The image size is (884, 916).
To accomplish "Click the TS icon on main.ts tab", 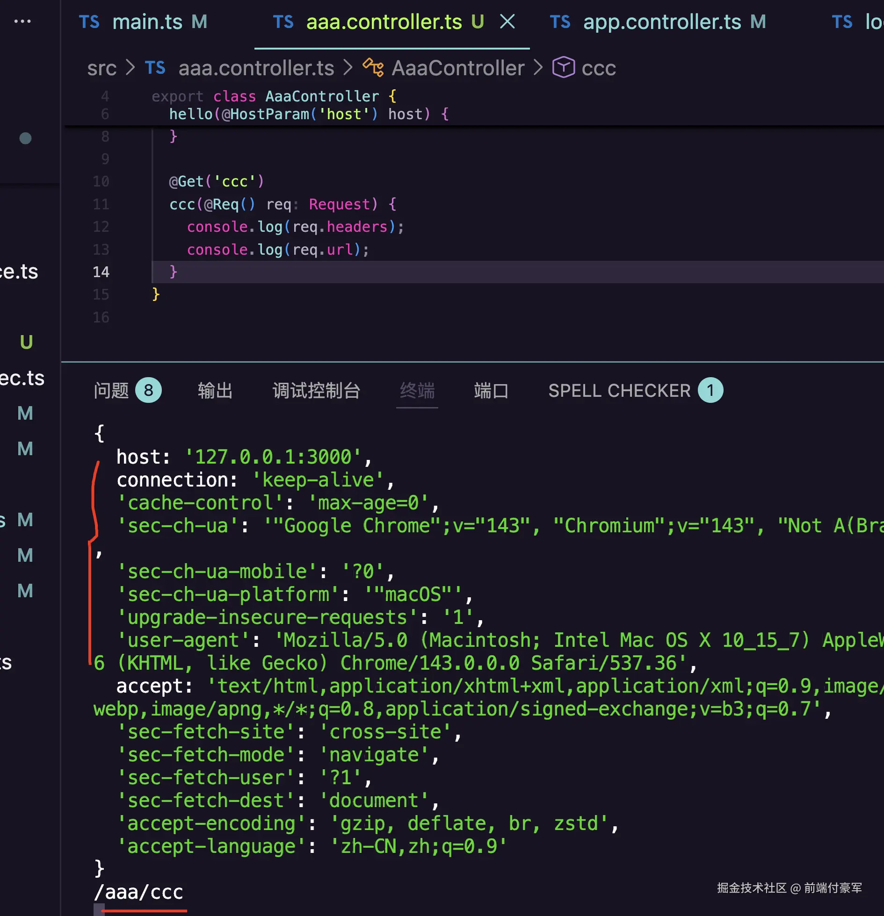I will (x=89, y=22).
